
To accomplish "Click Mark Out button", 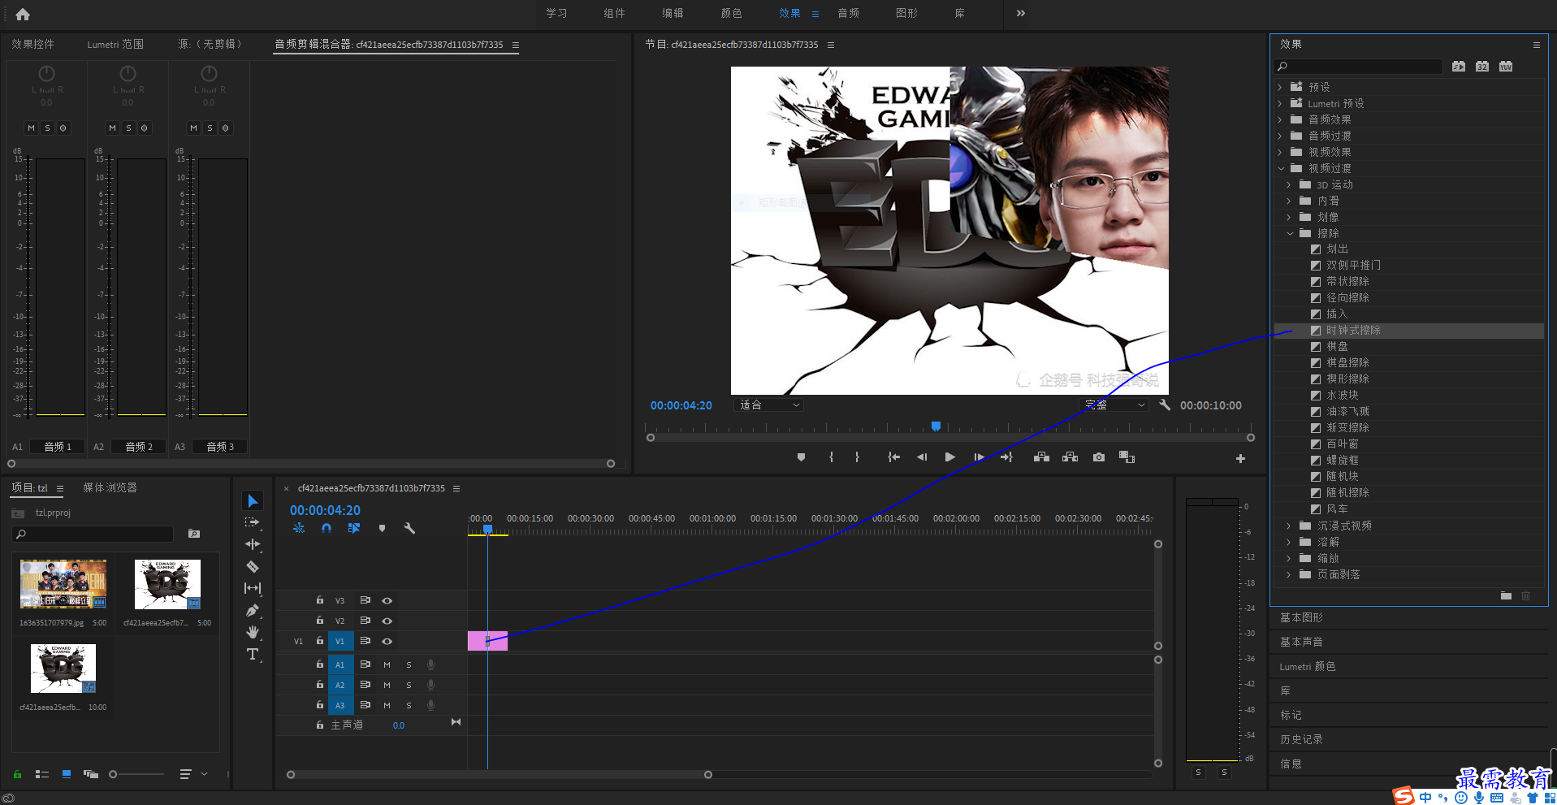I will pyautogui.click(x=857, y=457).
